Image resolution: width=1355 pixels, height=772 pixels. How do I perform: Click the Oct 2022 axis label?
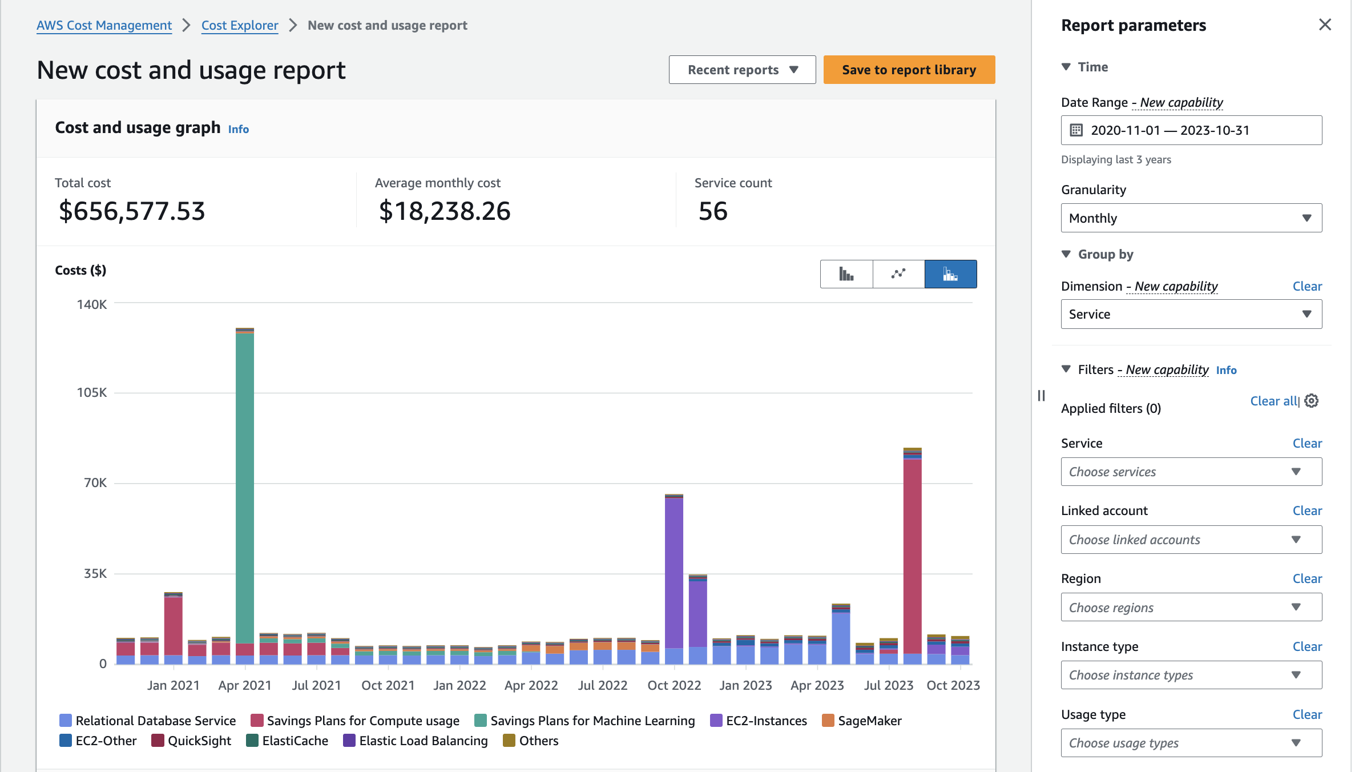674,685
